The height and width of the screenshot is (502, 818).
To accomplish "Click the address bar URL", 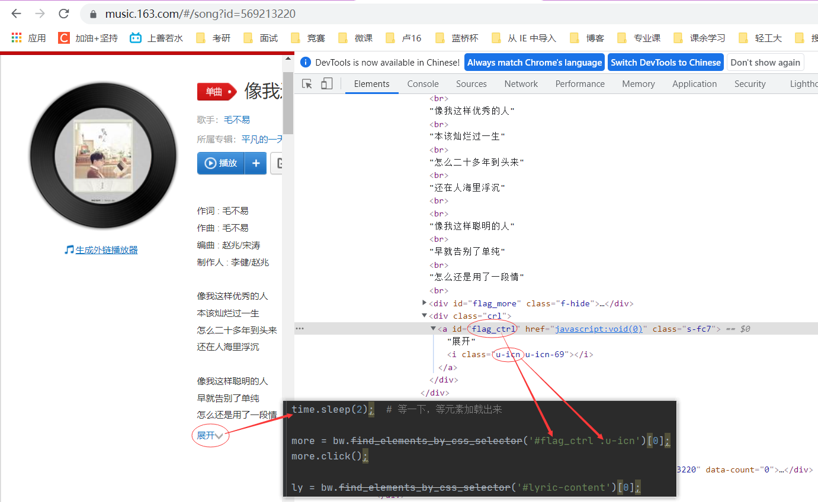I will point(200,14).
